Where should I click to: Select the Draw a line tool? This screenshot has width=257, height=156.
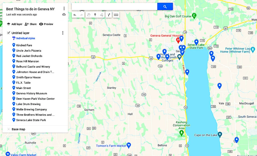102,15
